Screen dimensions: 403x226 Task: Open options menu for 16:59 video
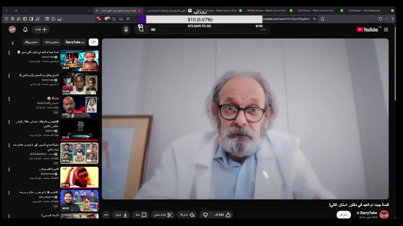[9, 53]
